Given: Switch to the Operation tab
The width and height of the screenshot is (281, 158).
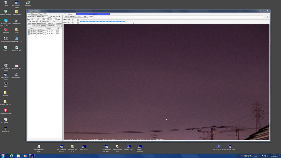Looking at the screenshot, I should point(35,14).
